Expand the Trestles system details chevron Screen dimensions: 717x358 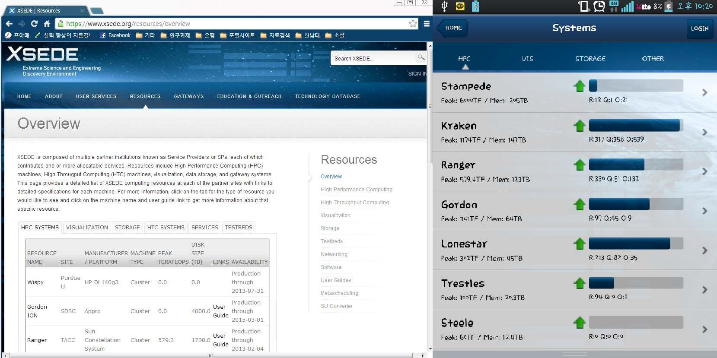705,290
